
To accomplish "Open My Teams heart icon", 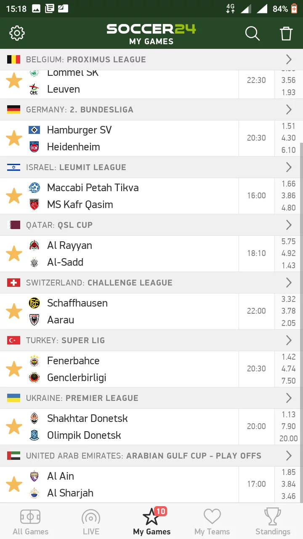I will pos(212,516).
